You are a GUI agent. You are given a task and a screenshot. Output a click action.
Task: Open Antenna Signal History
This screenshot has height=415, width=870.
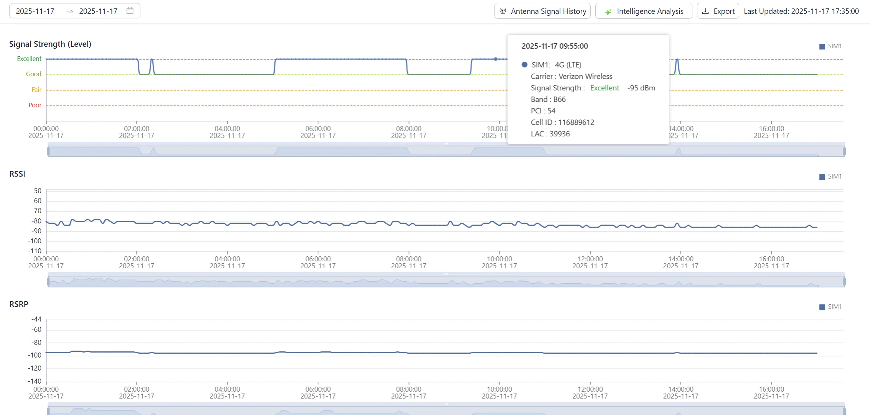[542, 11]
